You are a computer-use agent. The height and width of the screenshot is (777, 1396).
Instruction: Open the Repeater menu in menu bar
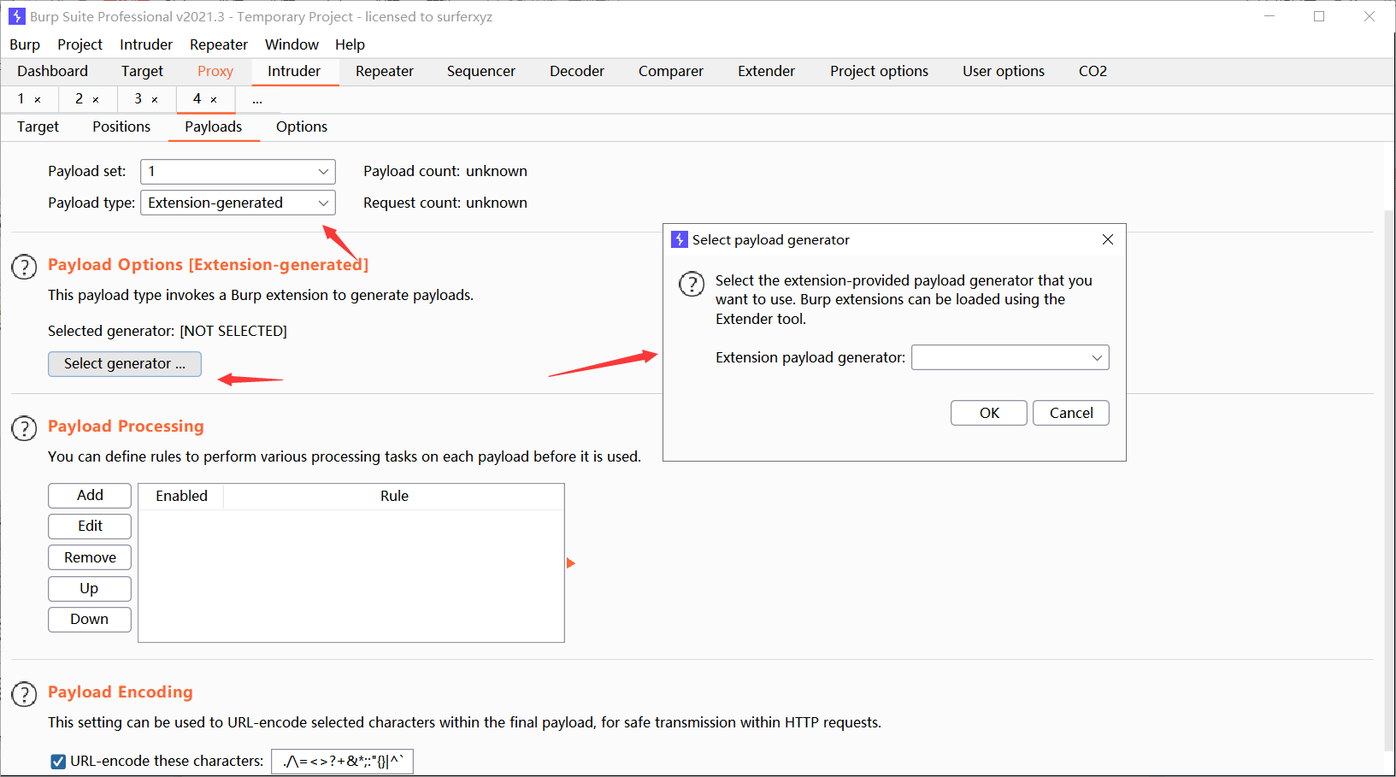(219, 44)
